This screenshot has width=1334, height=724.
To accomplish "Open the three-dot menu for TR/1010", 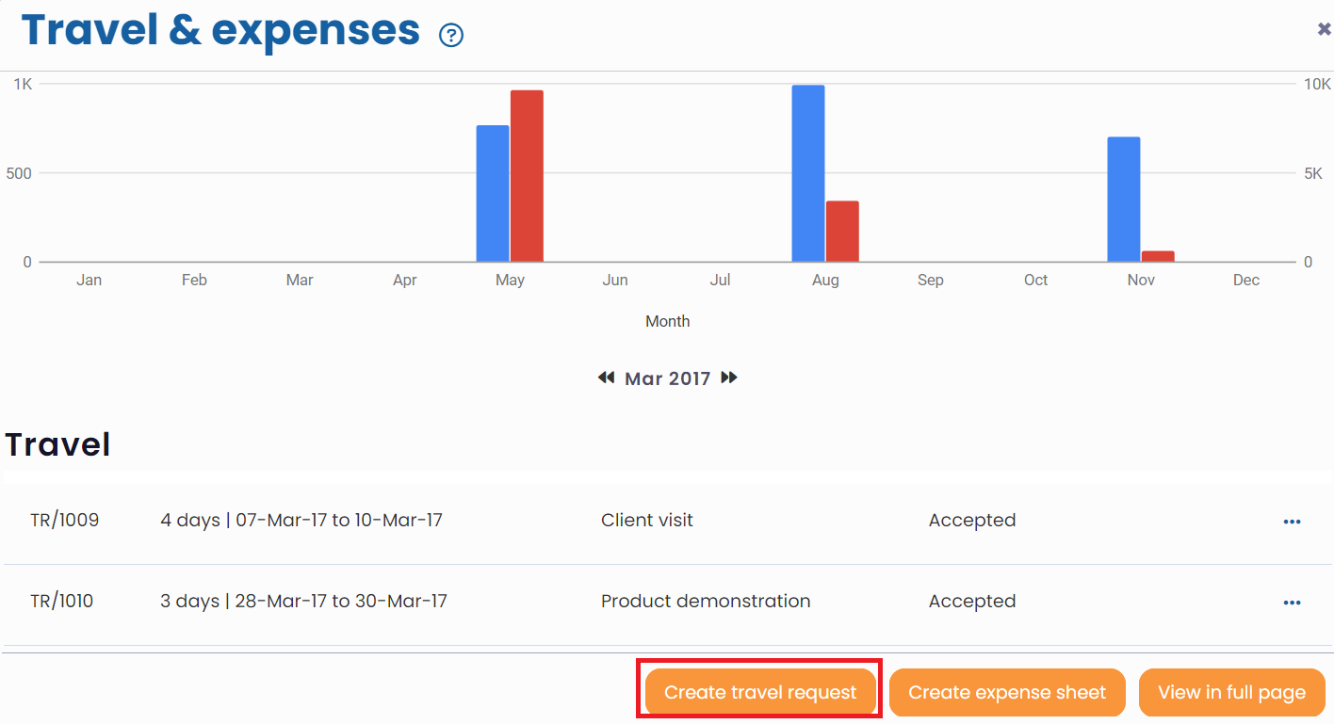I will tap(1292, 603).
